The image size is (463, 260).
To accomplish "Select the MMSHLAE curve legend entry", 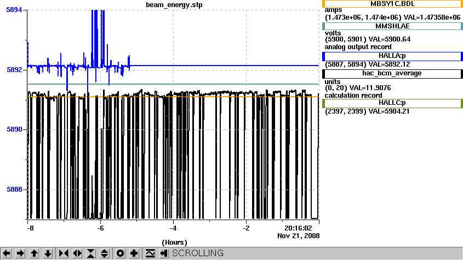I will coord(392,26).
